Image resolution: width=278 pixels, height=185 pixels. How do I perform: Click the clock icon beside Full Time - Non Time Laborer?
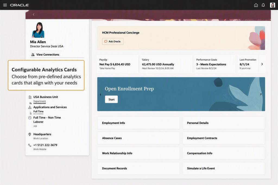[30, 118]
